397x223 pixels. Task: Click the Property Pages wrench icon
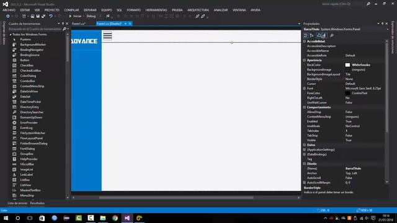[332, 36]
